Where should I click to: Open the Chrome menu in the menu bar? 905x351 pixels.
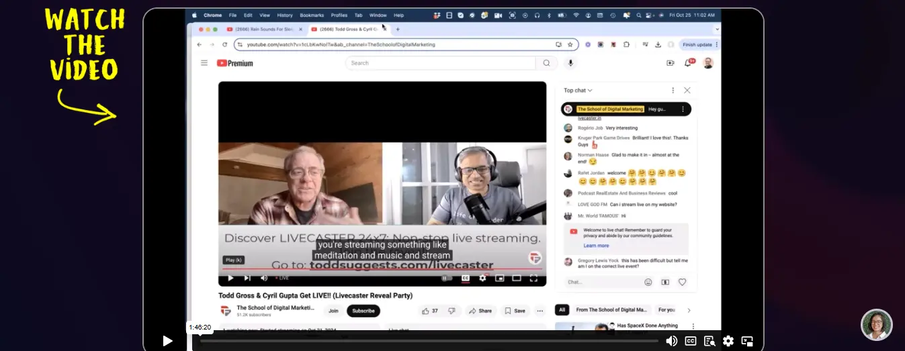(x=212, y=15)
